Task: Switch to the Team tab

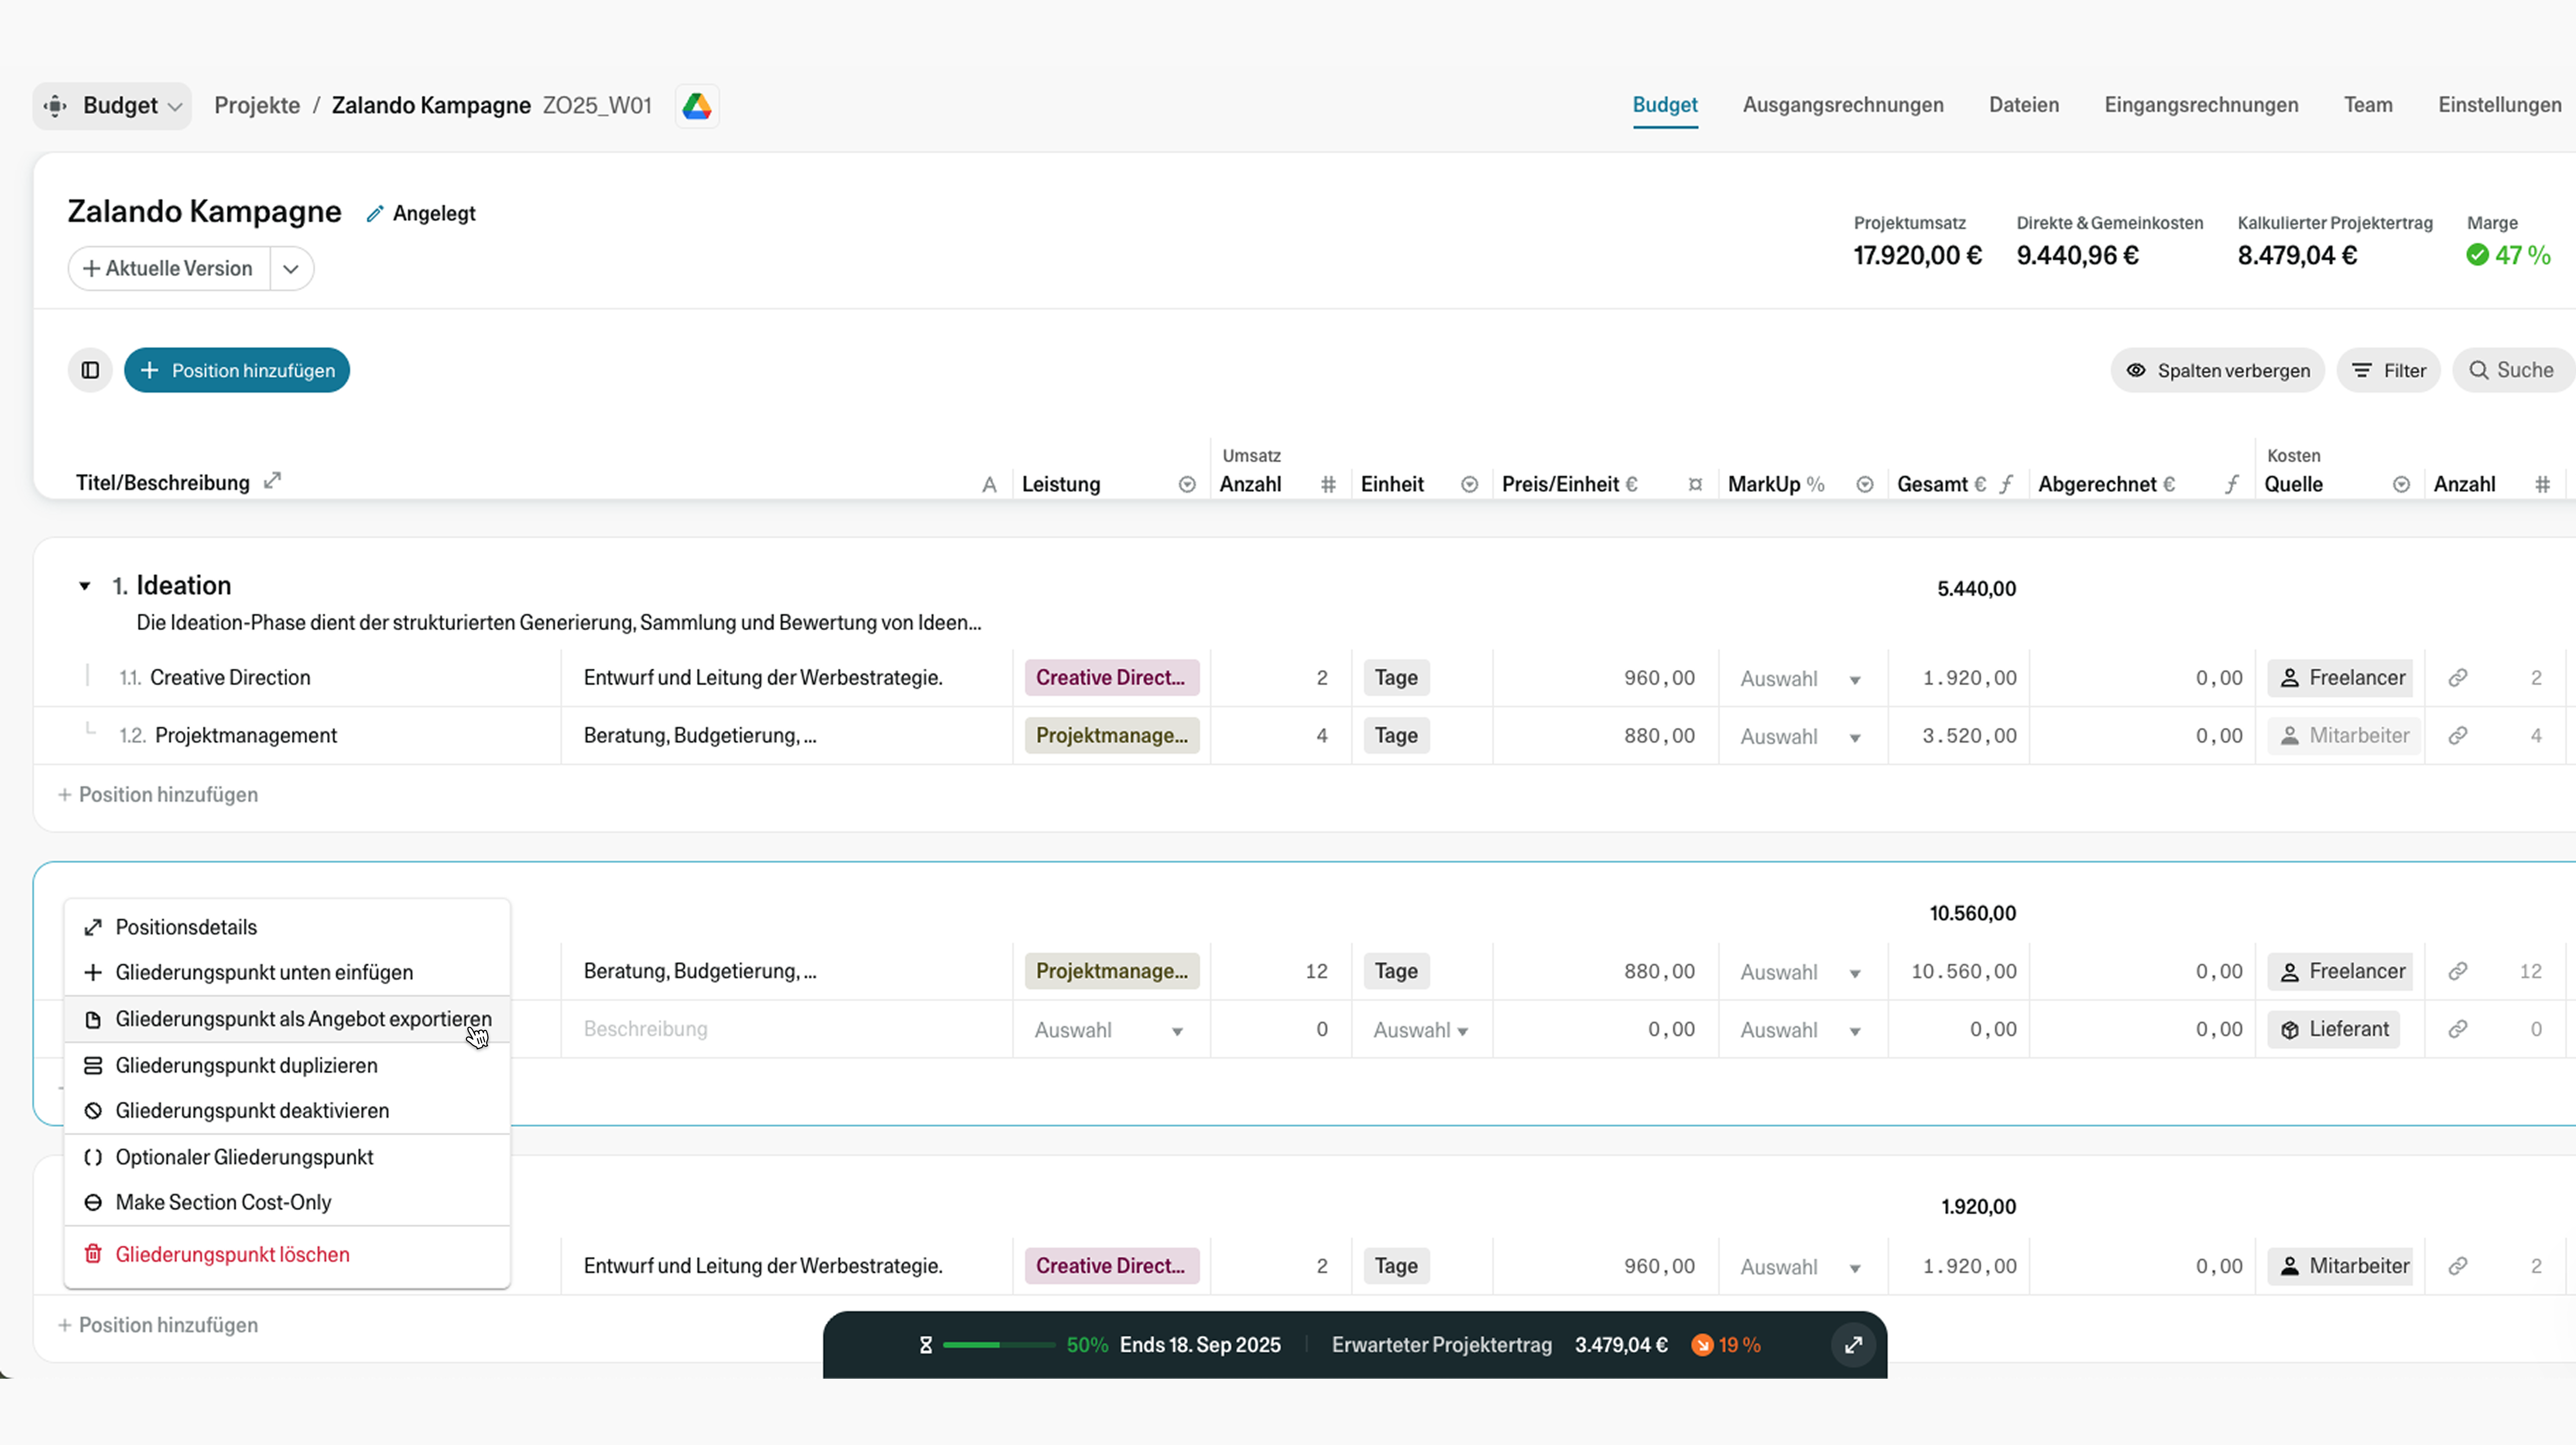Action: pos(2368,105)
